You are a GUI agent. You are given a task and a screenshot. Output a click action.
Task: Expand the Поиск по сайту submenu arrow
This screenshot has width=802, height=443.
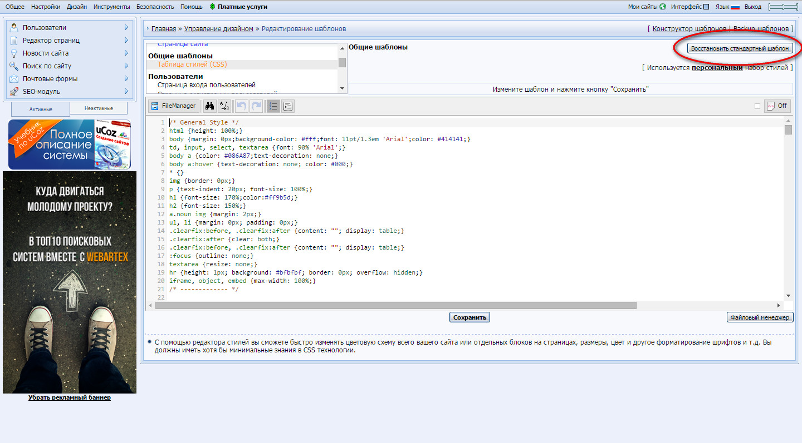click(x=126, y=66)
